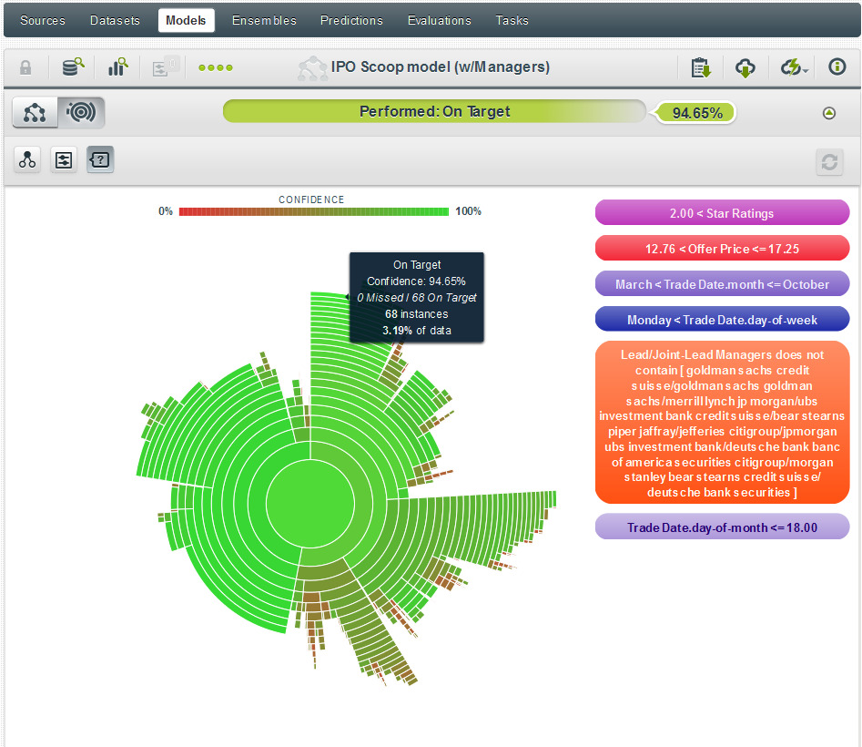Click the clipboard export icon
This screenshot has width=862, height=747.
pyautogui.click(x=700, y=67)
